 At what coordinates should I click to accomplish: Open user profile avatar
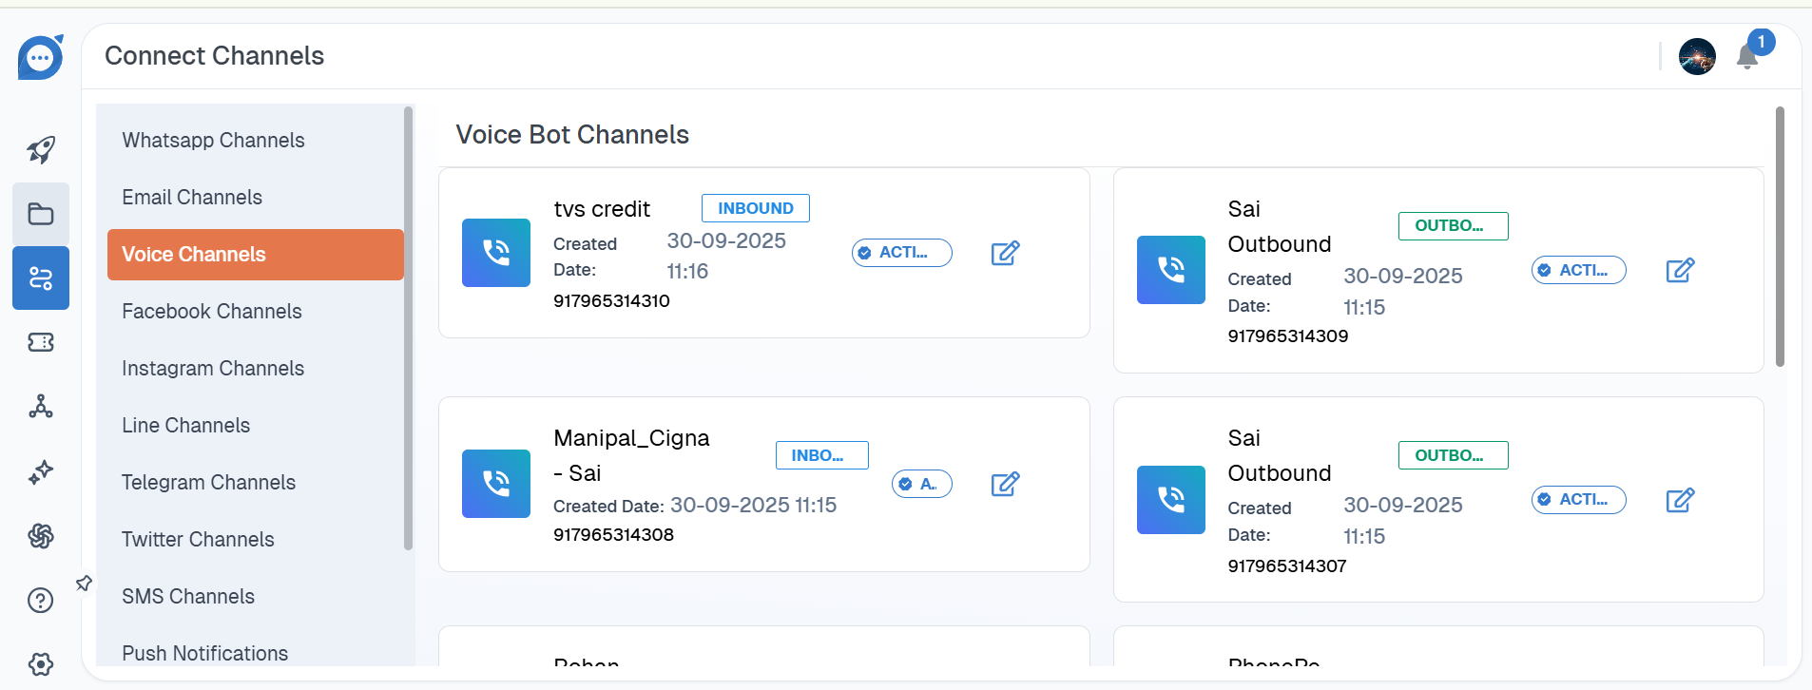(x=1697, y=57)
